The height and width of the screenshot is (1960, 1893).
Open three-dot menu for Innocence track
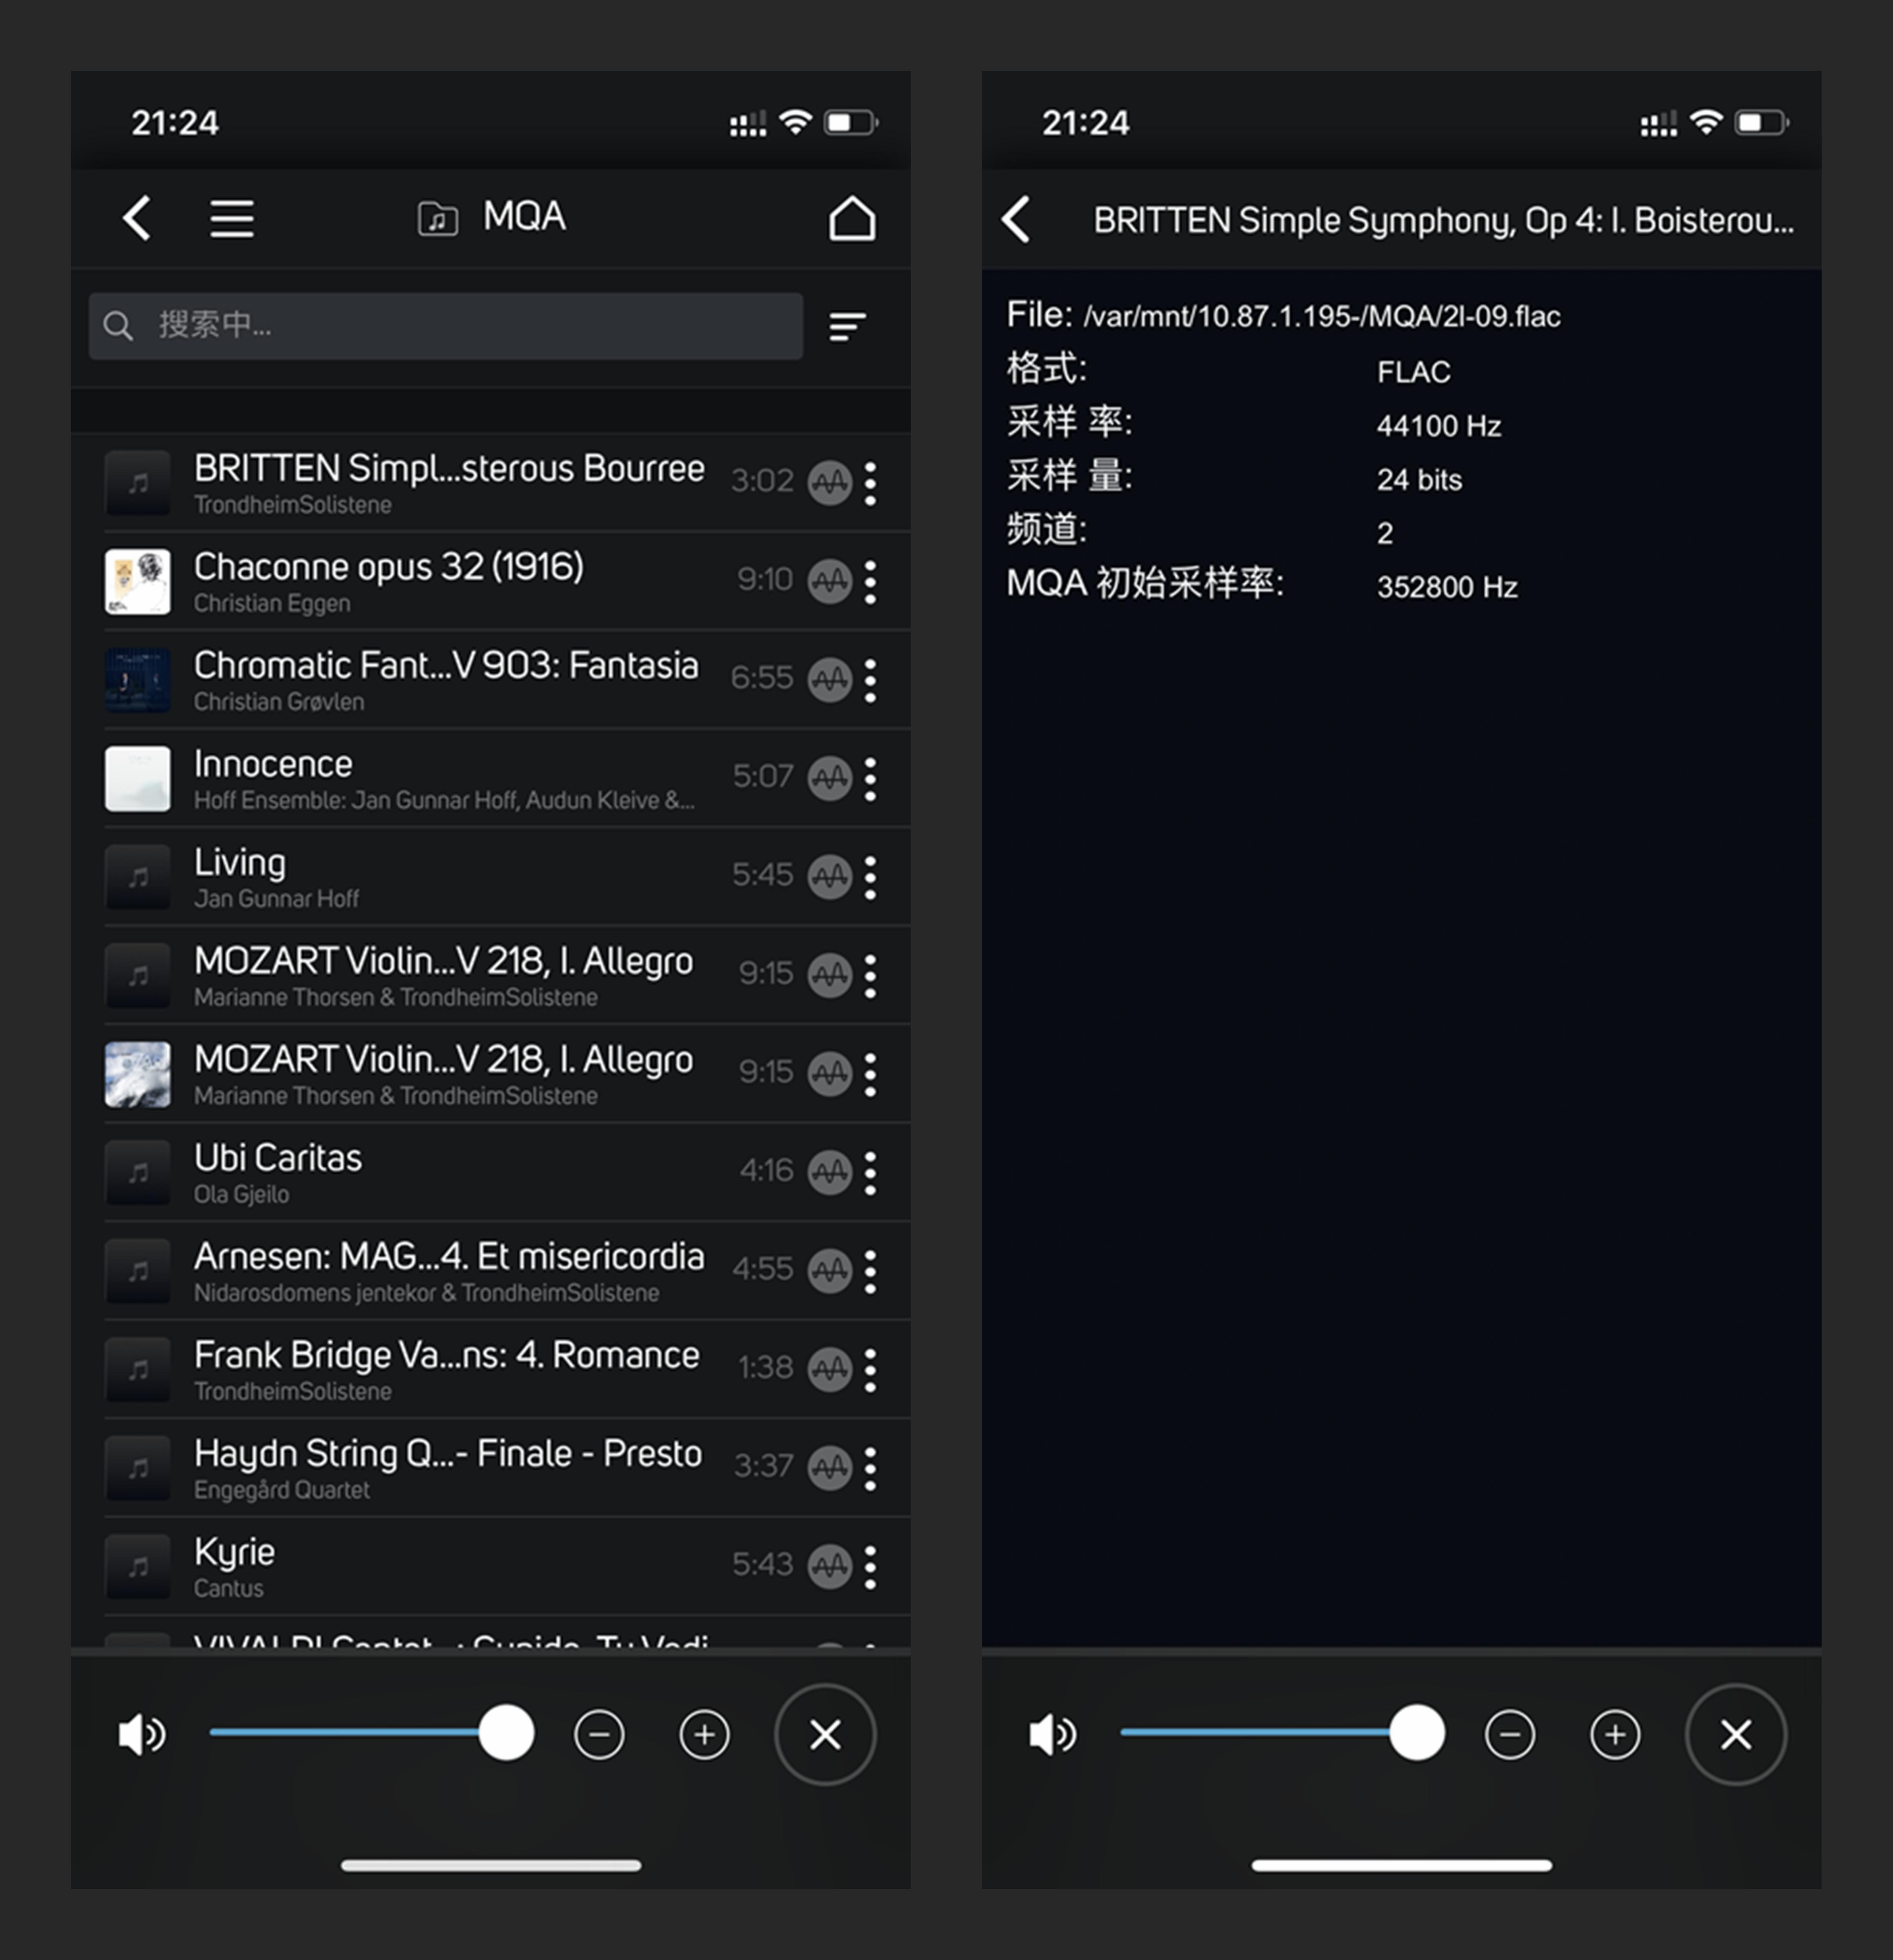(870, 778)
